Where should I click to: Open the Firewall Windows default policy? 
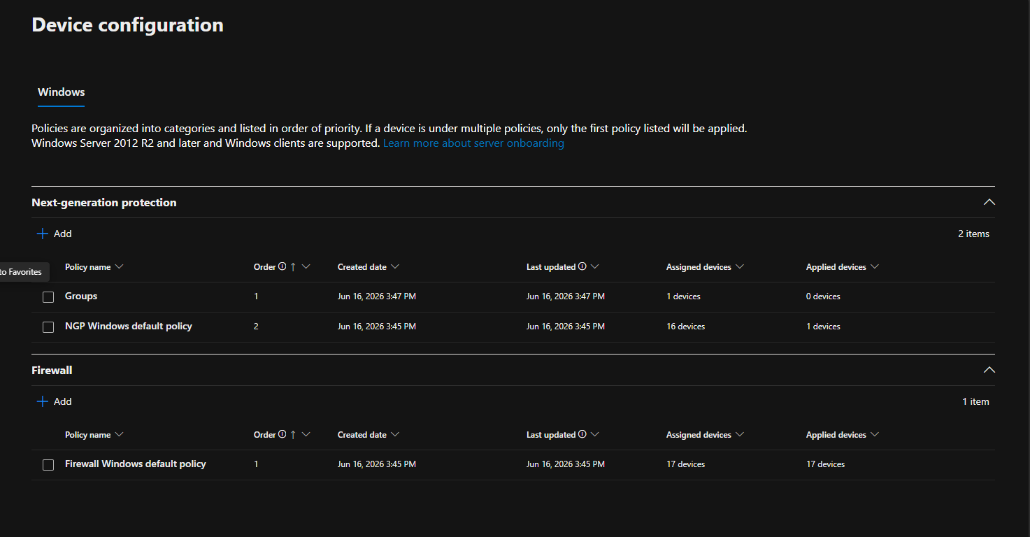tap(136, 464)
